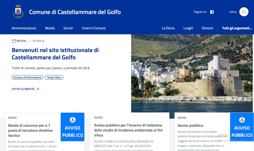
Task: Open the Tutti gli argomenti... list
Action: (237, 28)
